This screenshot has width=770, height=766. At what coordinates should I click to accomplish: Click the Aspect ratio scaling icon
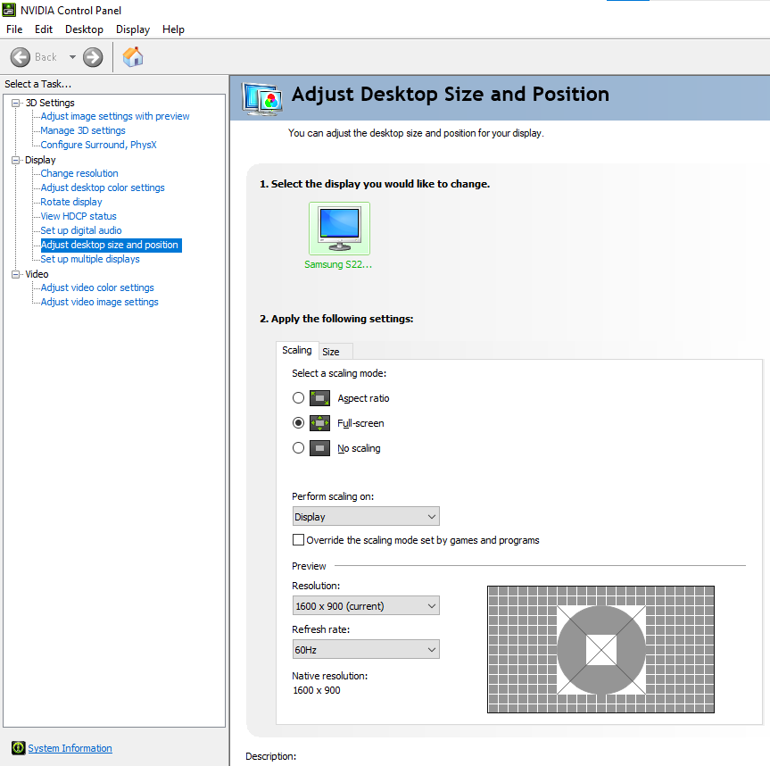point(320,398)
